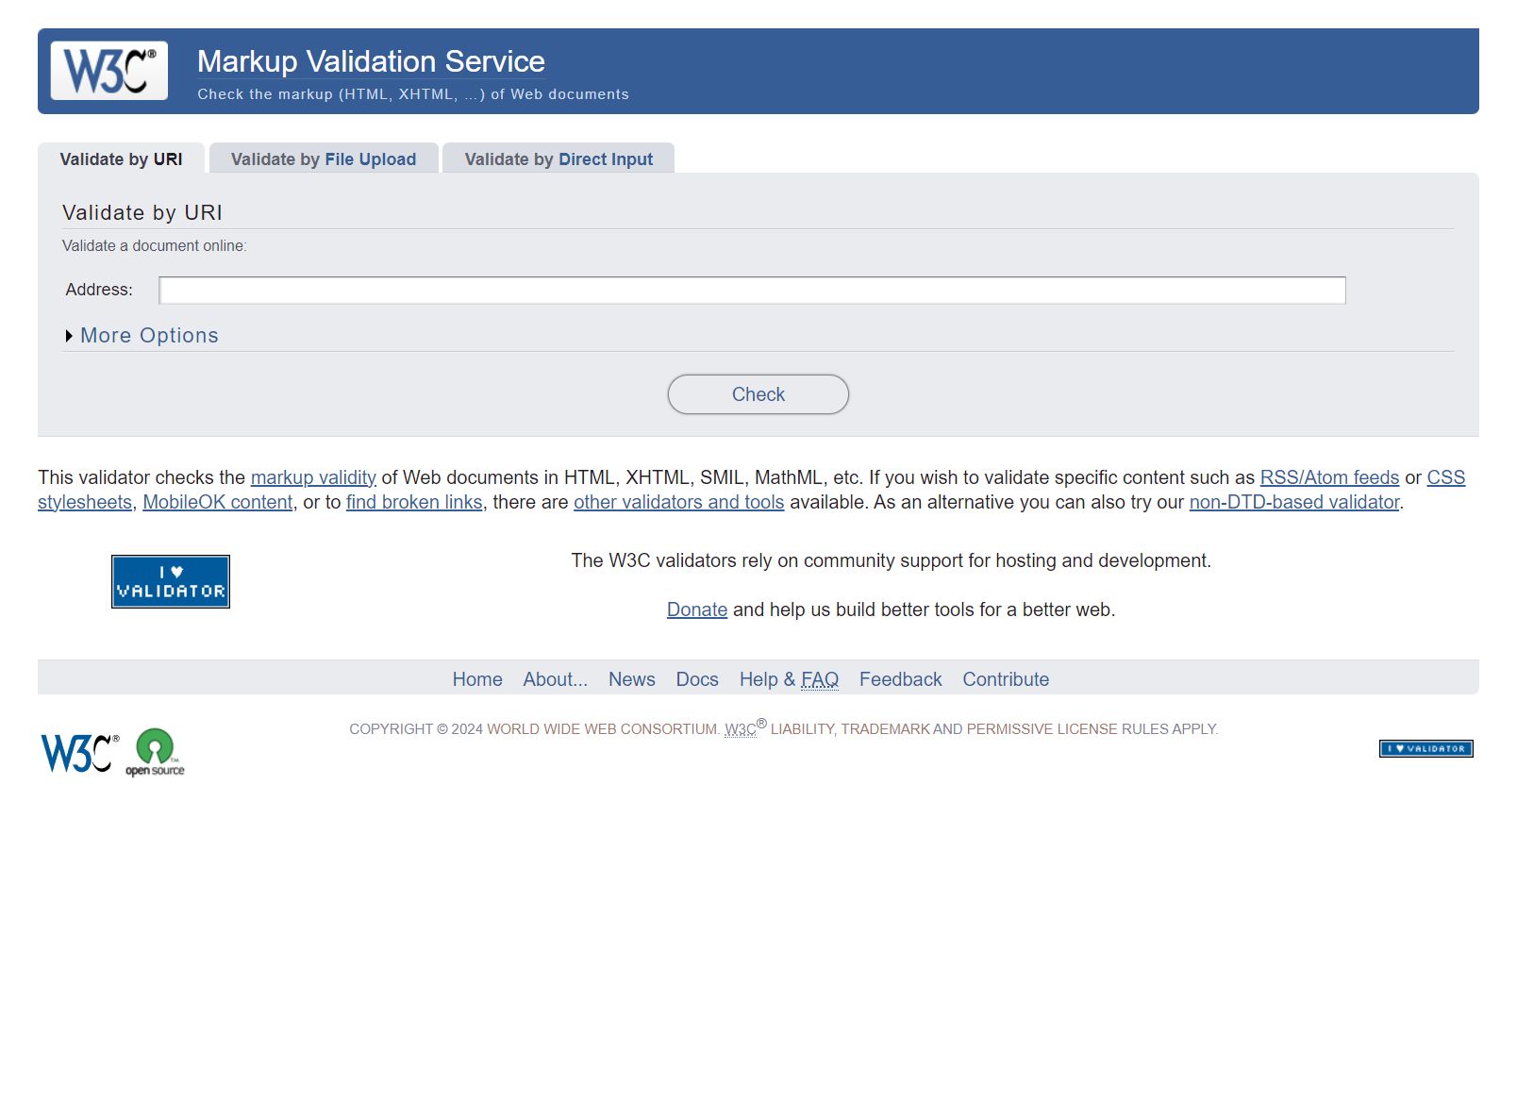The image size is (1517, 1102).
Task: Click the COPYRIGHT link in footer
Action: [x=391, y=729]
